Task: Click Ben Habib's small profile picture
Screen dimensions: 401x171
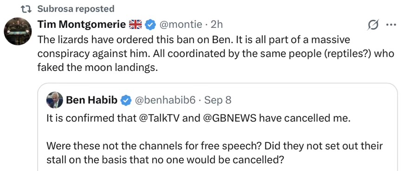Action: pyautogui.click(x=54, y=100)
